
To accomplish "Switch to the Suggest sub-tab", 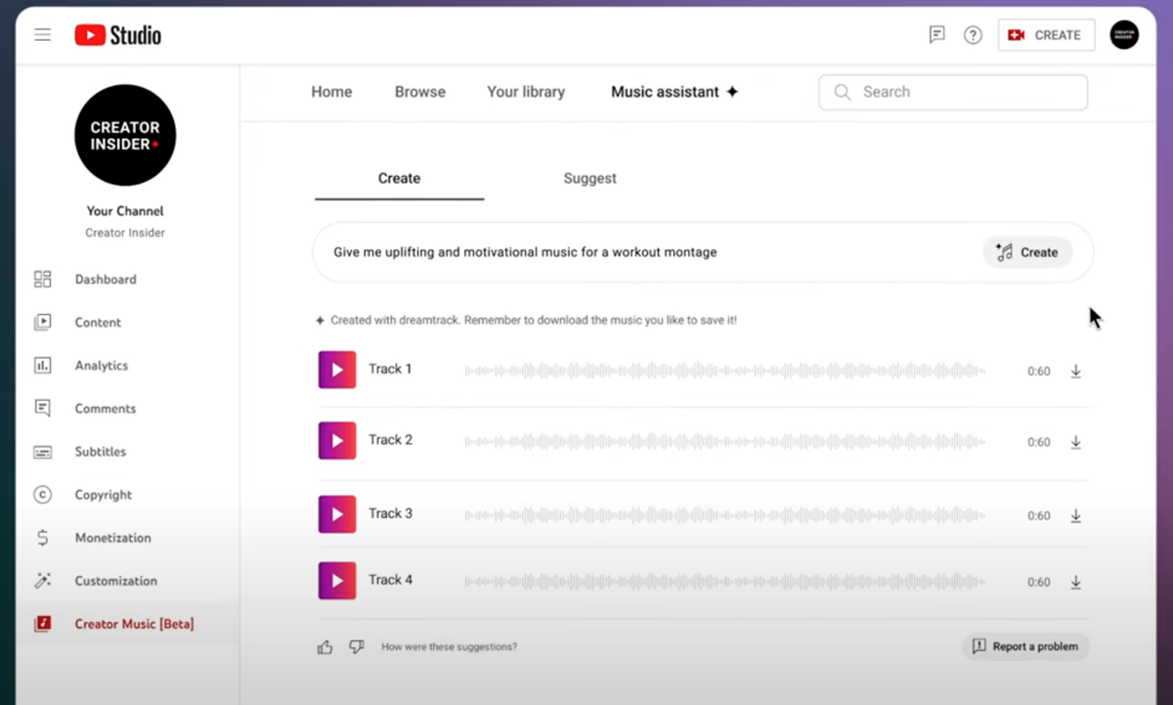I will [590, 179].
